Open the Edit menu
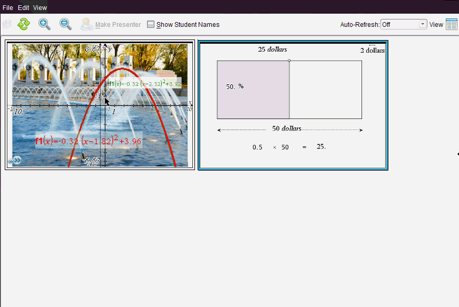Image resolution: width=459 pixels, height=307 pixels. (x=23, y=8)
